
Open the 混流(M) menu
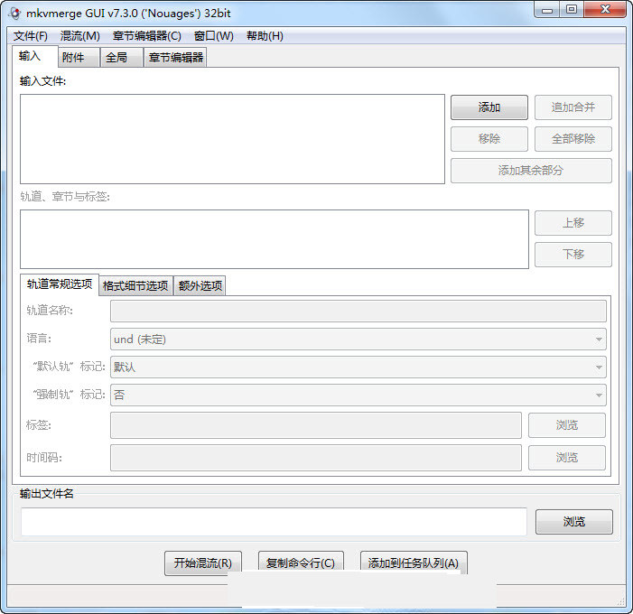pos(80,36)
